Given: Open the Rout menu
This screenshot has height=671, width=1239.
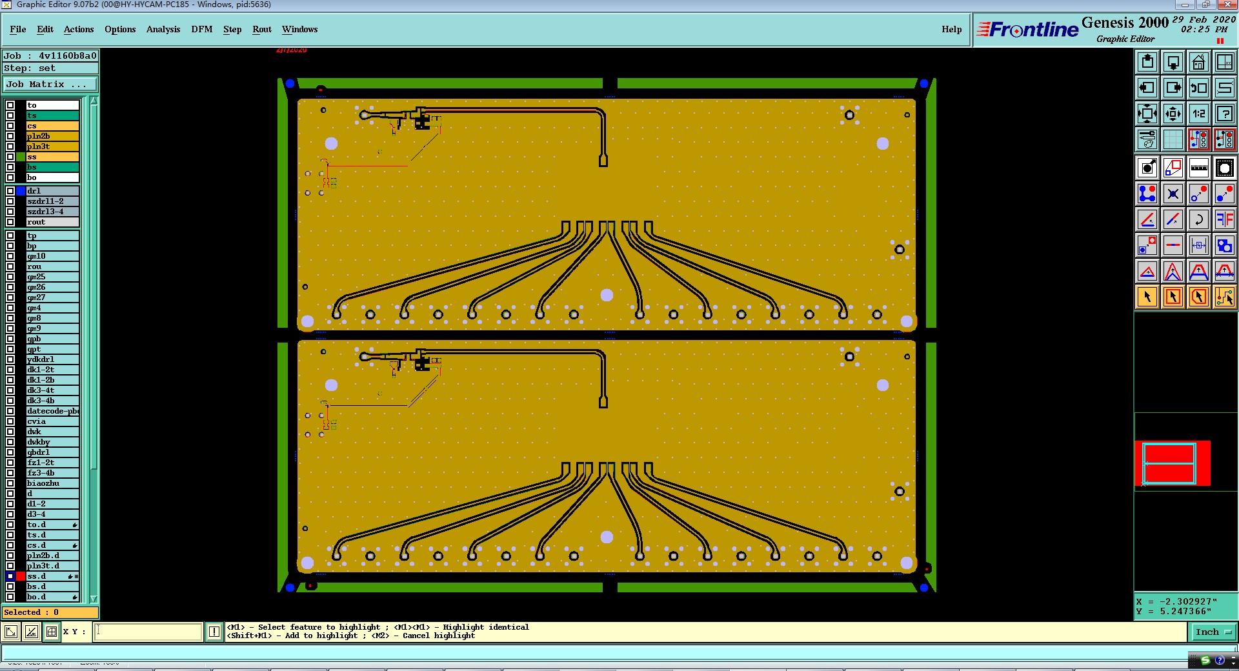Looking at the screenshot, I should click(262, 29).
